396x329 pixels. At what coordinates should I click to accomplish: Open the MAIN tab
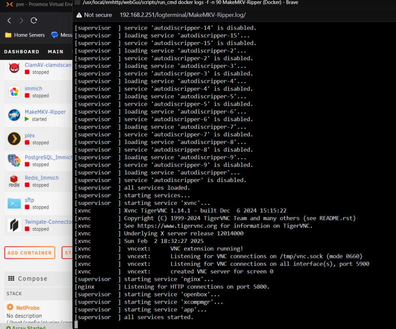tap(56, 52)
